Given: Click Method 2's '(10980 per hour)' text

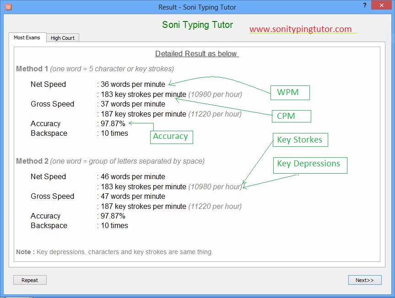Looking at the screenshot, I should coord(215,186).
